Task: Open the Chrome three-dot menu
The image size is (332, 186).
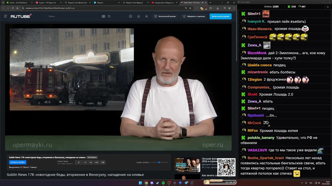Action: click(234, 8)
